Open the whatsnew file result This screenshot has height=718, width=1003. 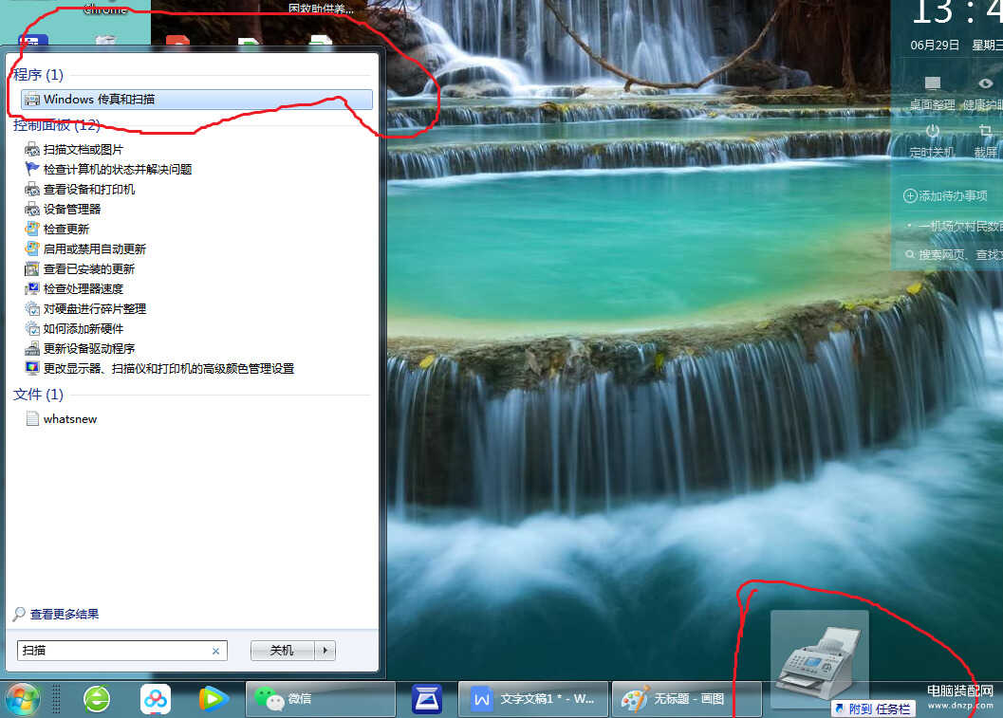tap(69, 419)
